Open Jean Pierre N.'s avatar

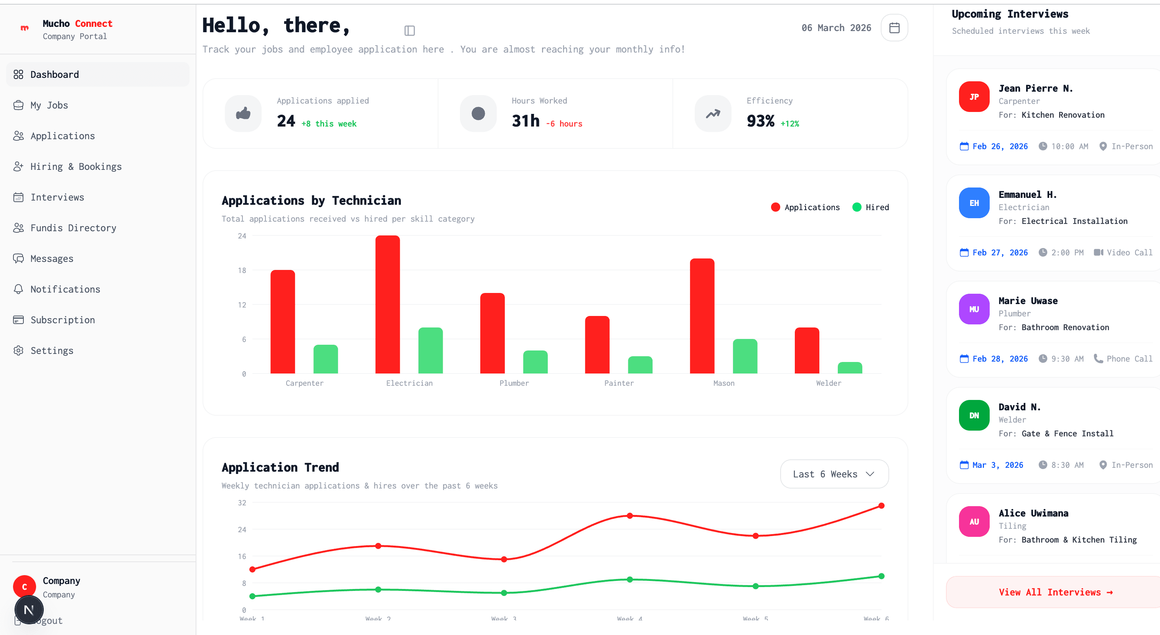974,96
